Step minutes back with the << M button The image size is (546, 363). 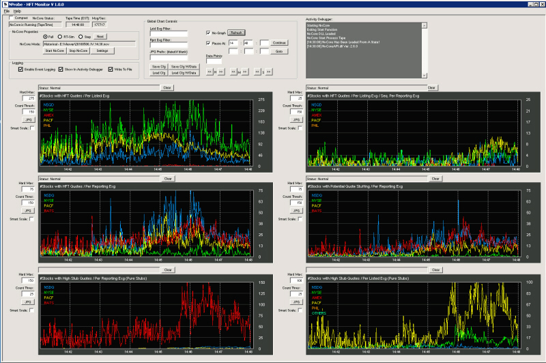(x=233, y=72)
